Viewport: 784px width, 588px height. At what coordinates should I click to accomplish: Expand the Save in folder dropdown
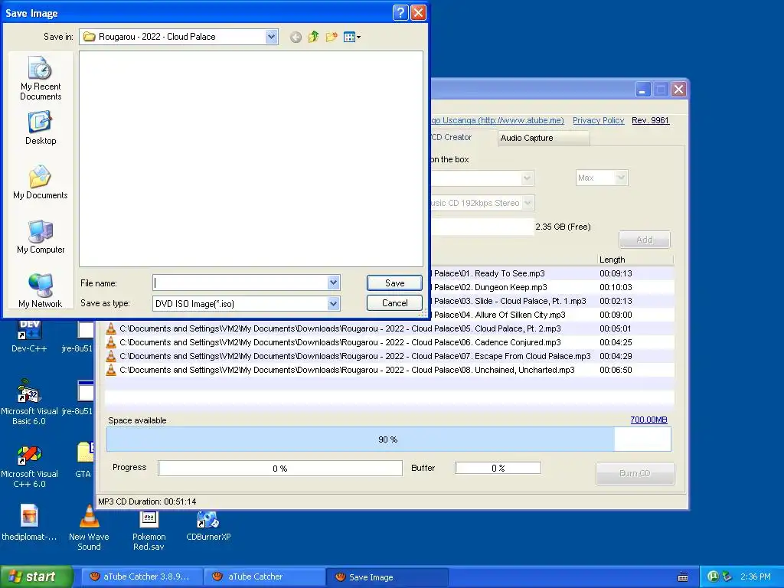pyautogui.click(x=271, y=37)
